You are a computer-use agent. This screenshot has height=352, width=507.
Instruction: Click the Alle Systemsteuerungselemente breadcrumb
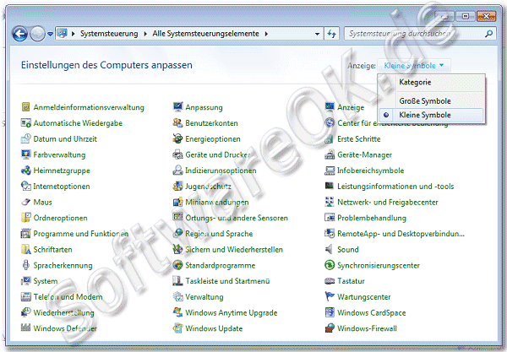tap(205, 34)
